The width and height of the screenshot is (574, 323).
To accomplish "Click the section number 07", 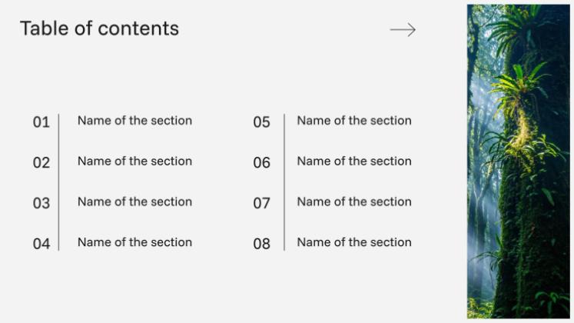I will (x=262, y=204).
